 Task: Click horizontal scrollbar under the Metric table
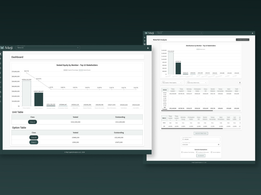click(192, 128)
